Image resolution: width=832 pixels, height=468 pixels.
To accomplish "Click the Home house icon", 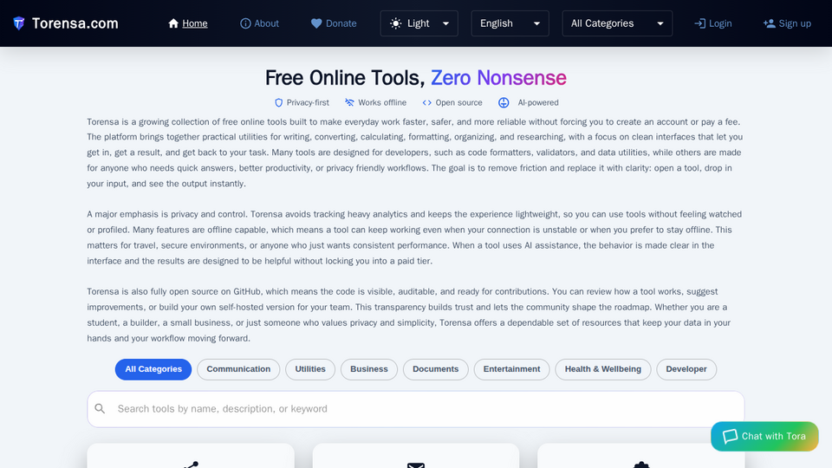I will [173, 23].
